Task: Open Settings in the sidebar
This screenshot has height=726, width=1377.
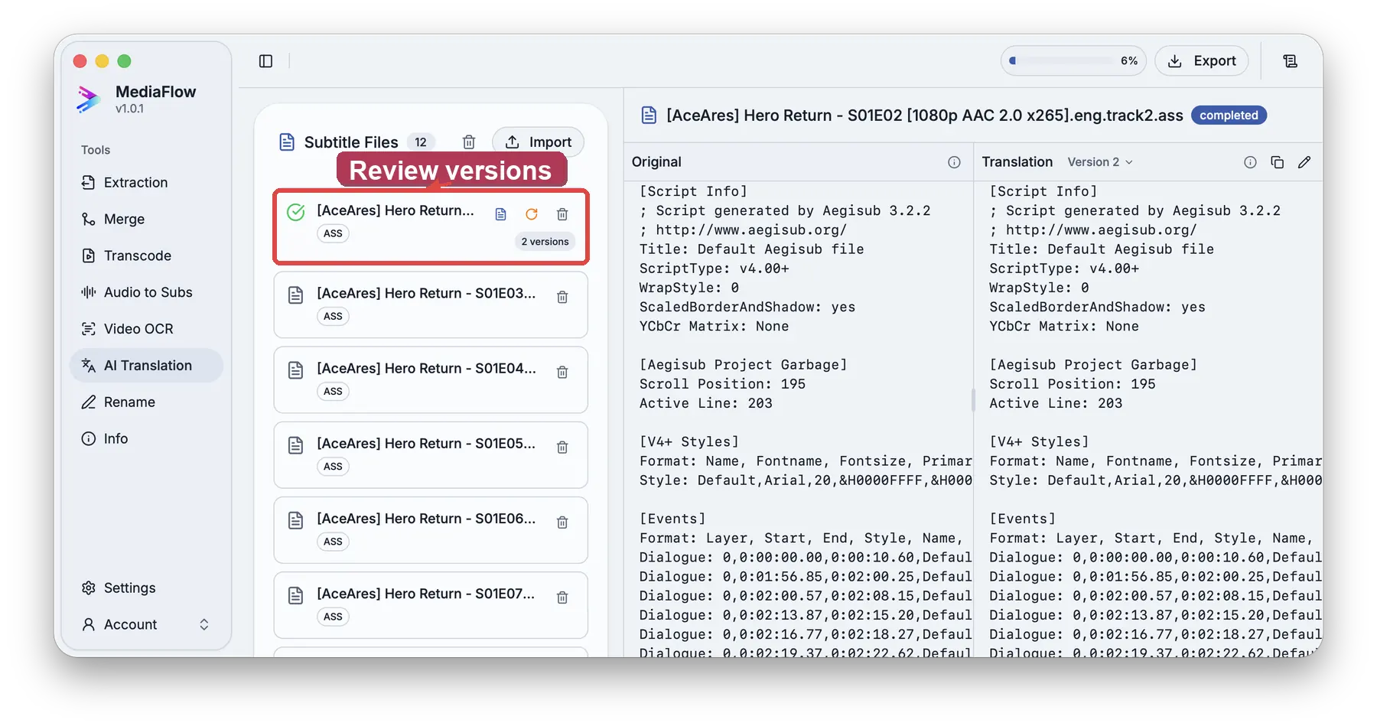Action: point(145,588)
